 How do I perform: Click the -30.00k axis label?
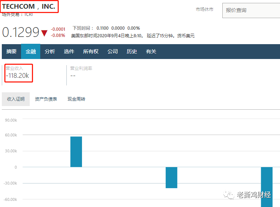click(x=10, y=183)
